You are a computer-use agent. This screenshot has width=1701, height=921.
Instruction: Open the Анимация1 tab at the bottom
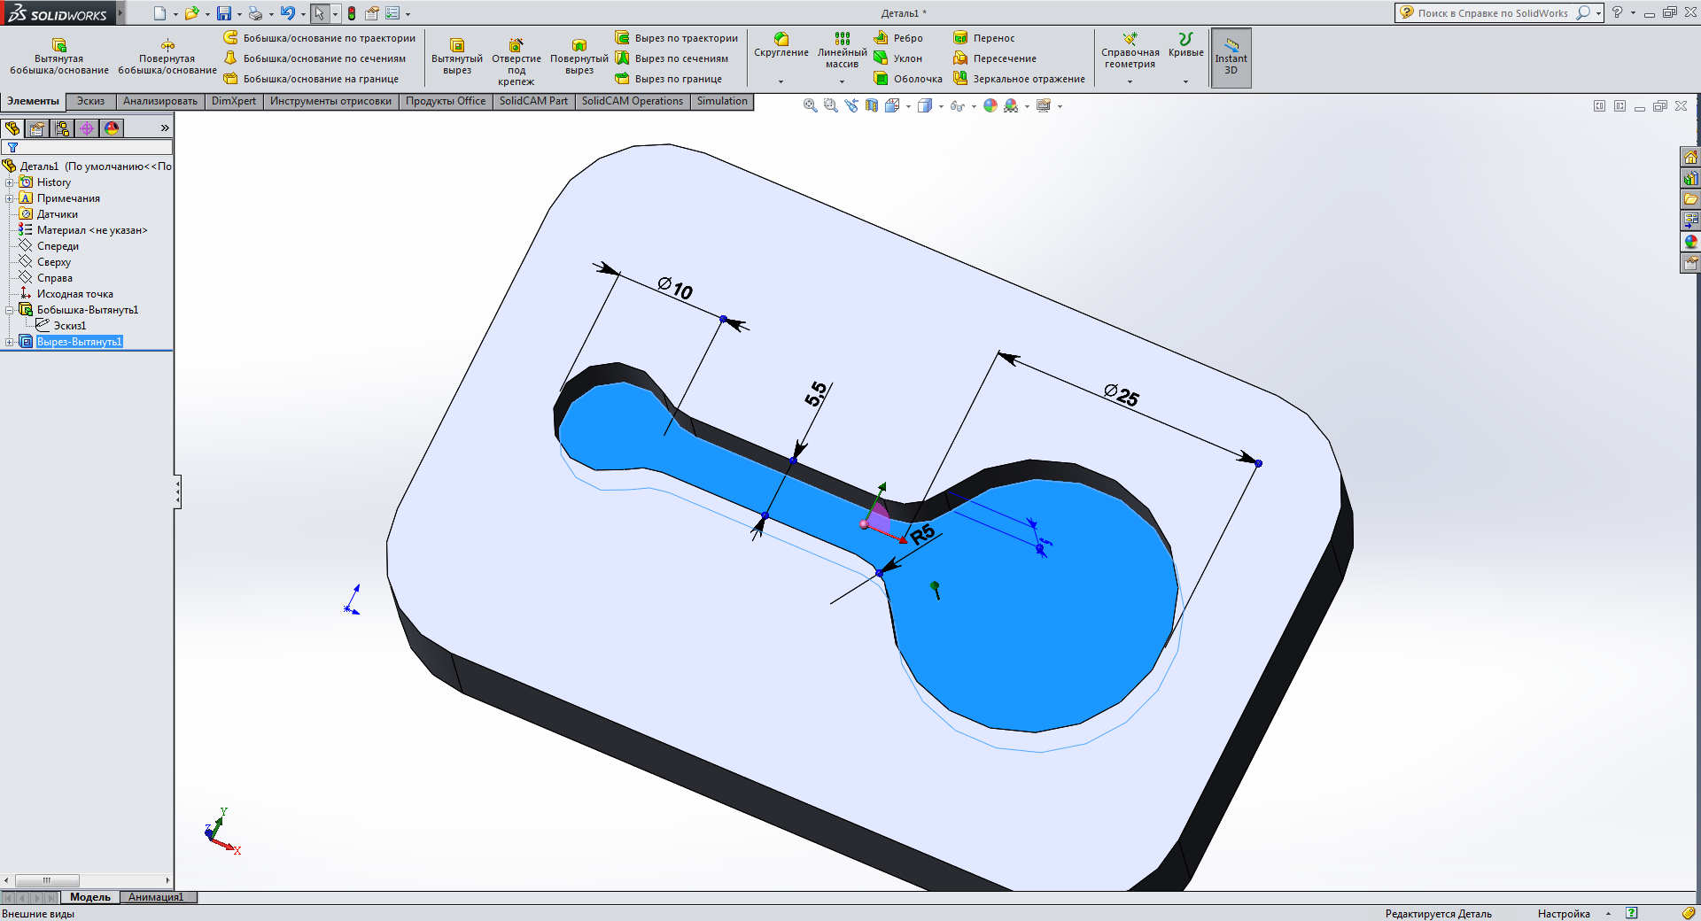156,897
